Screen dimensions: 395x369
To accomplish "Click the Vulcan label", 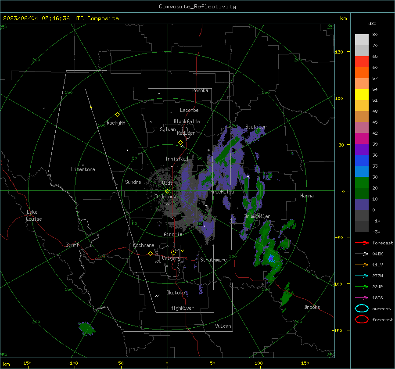I will [x=223, y=326].
